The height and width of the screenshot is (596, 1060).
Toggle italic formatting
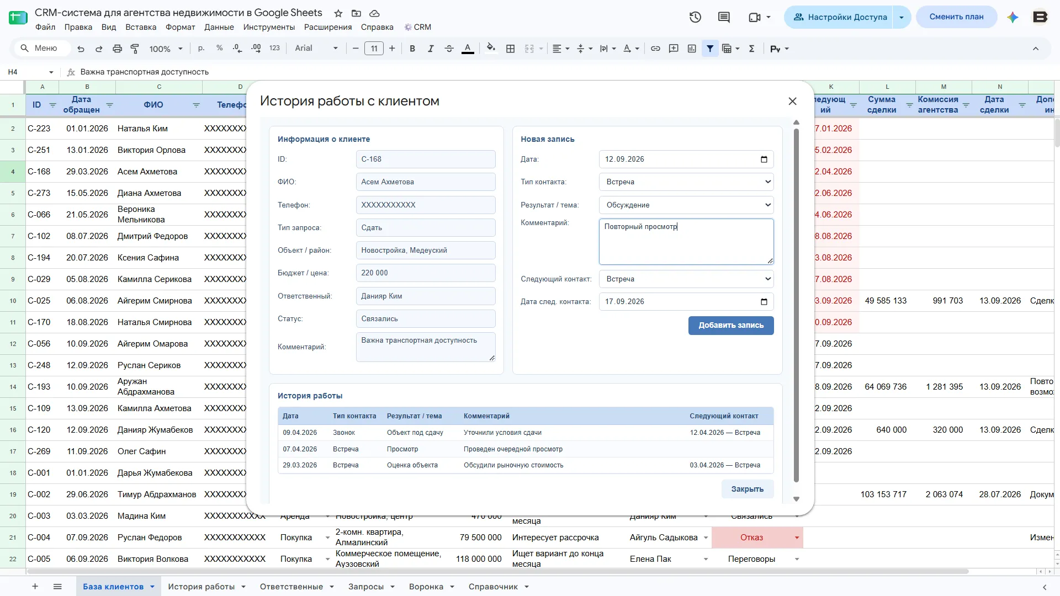pyautogui.click(x=431, y=49)
